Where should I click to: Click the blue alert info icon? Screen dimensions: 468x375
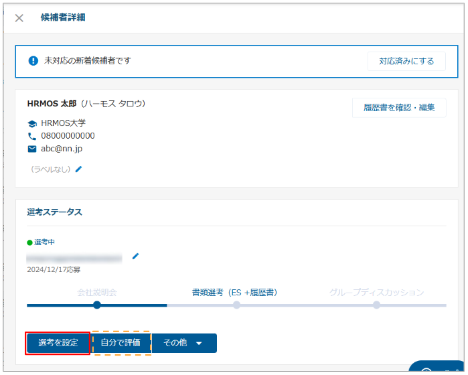tap(33, 61)
